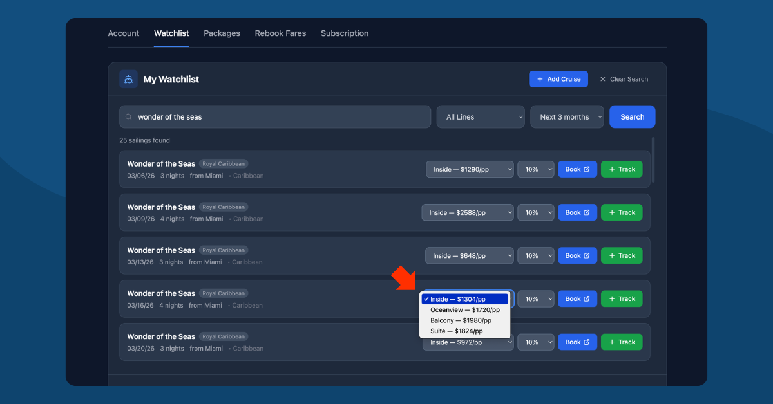
Task: Book the 03/13/26 sailing from Miami
Action: tap(577, 255)
